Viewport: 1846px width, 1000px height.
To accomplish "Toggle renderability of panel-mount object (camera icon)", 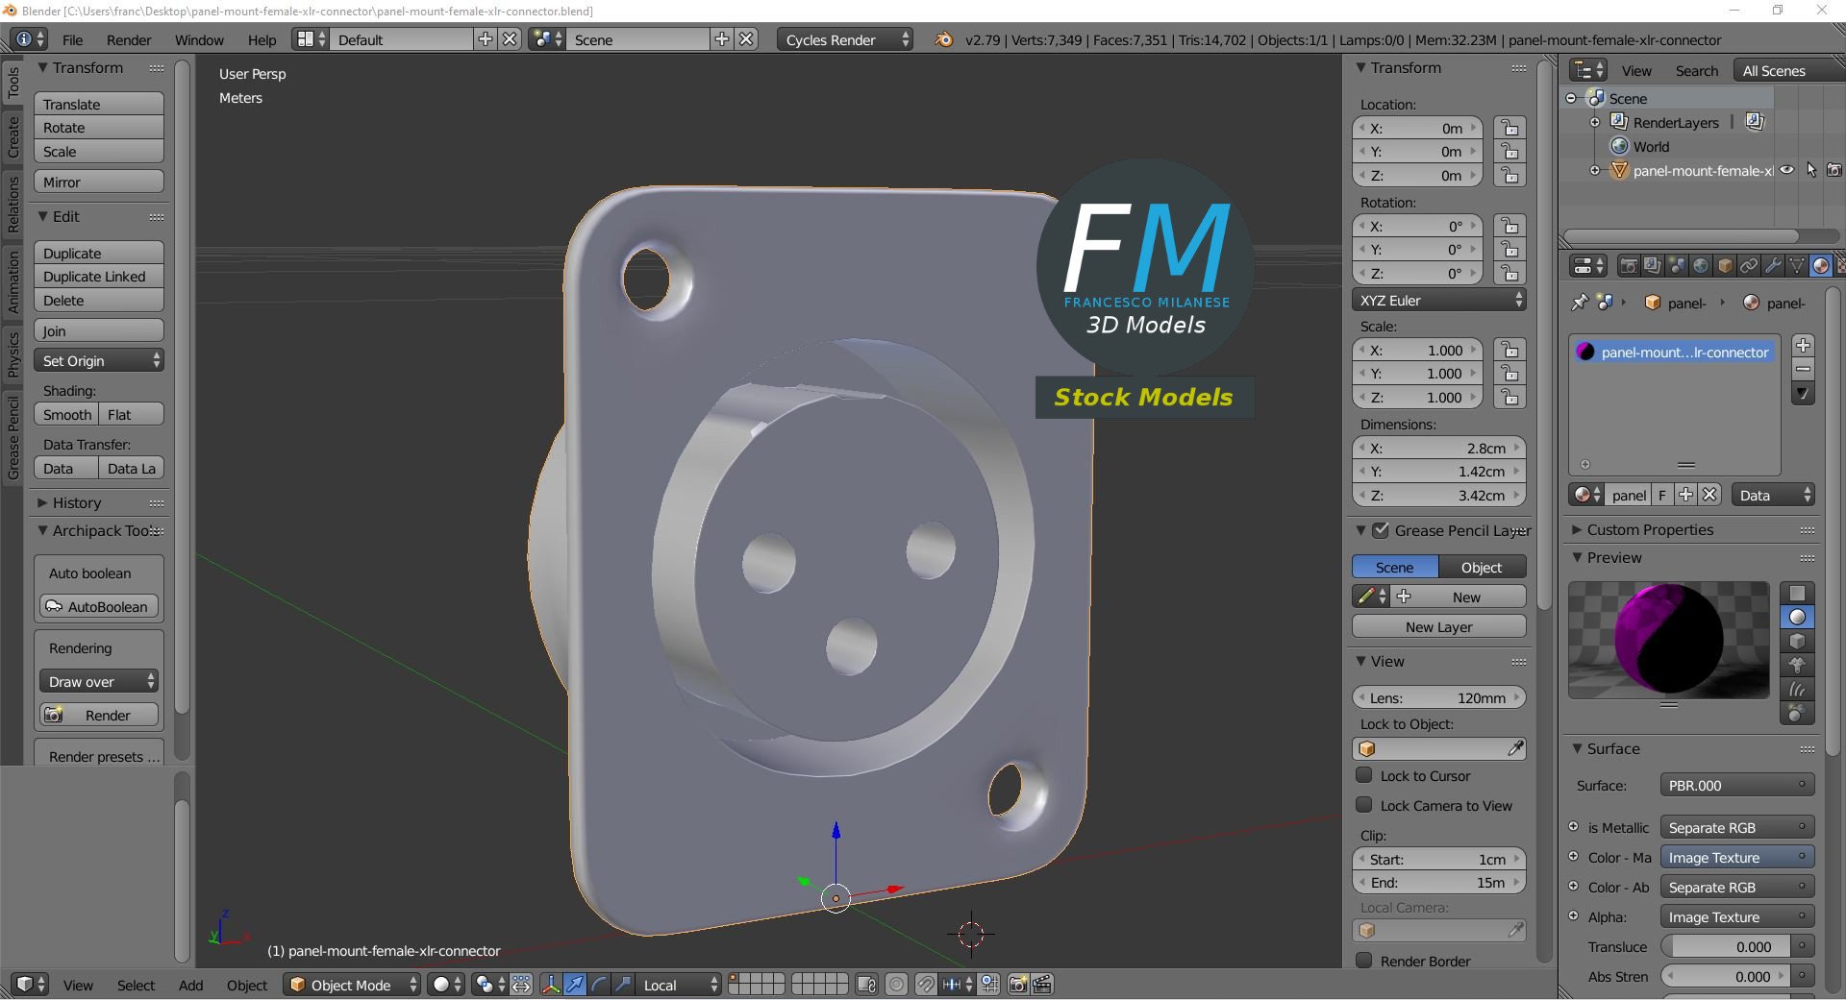I will tap(1834, 170).
